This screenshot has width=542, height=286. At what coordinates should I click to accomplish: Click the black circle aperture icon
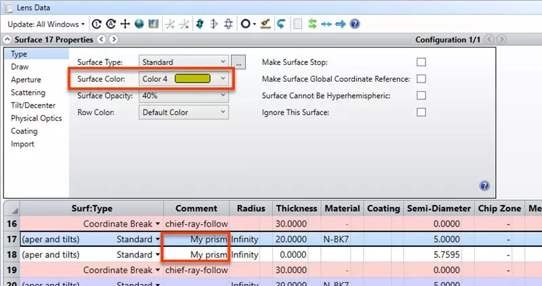coord(245,24)
